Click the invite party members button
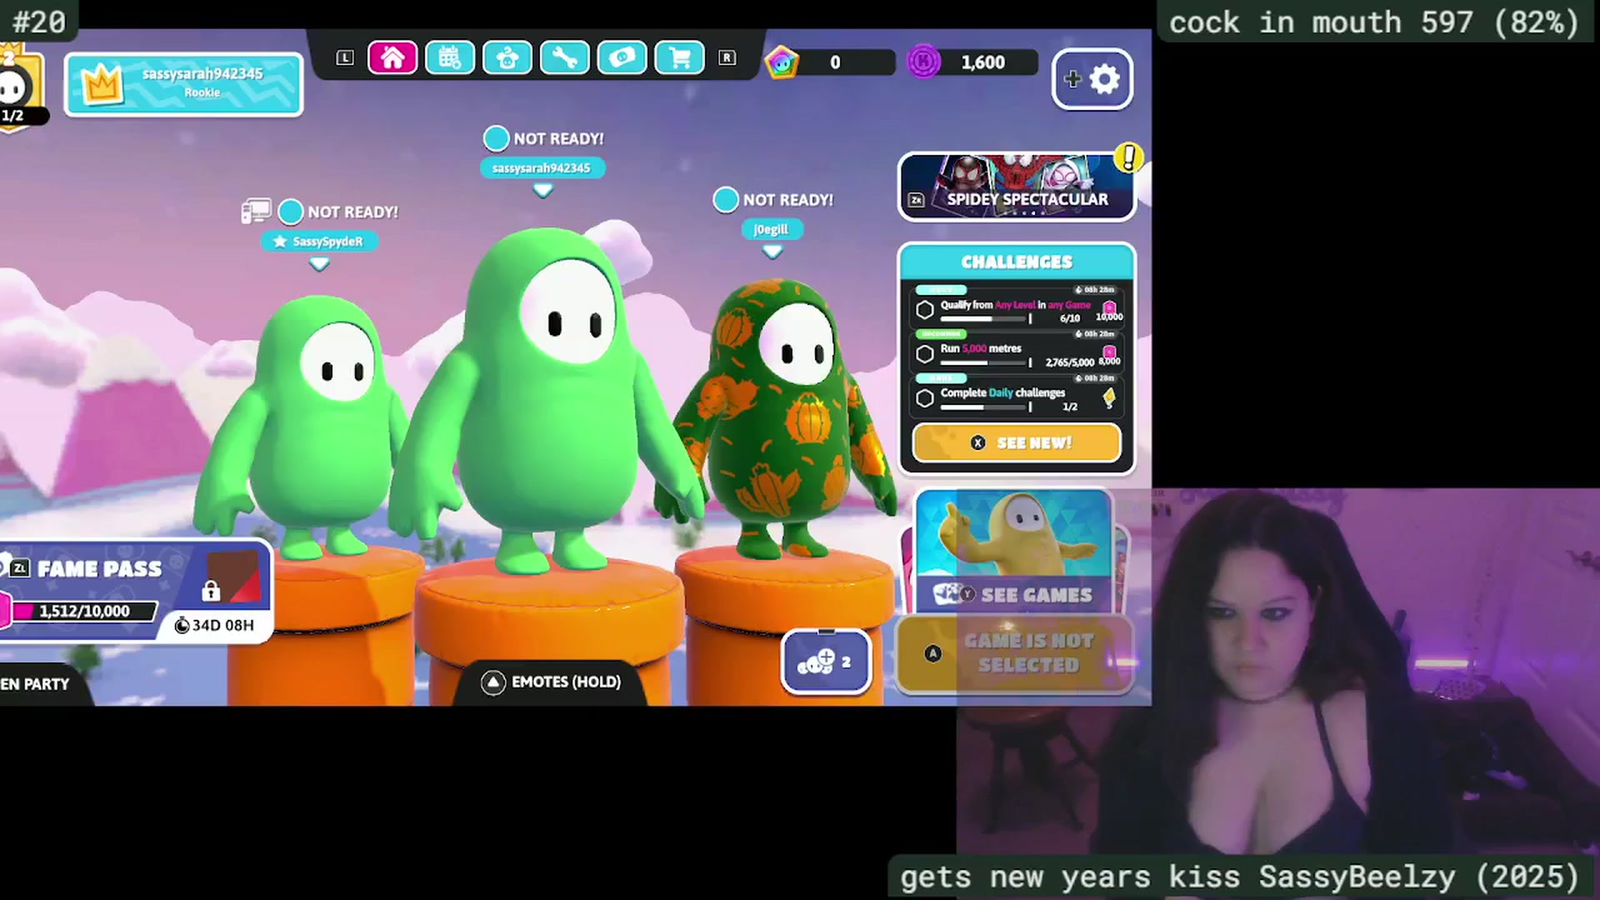This screenshot has width=1600, height=900. [826, 662]
